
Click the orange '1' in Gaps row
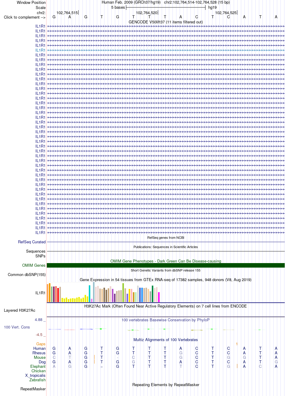click(x=237, y=344)
